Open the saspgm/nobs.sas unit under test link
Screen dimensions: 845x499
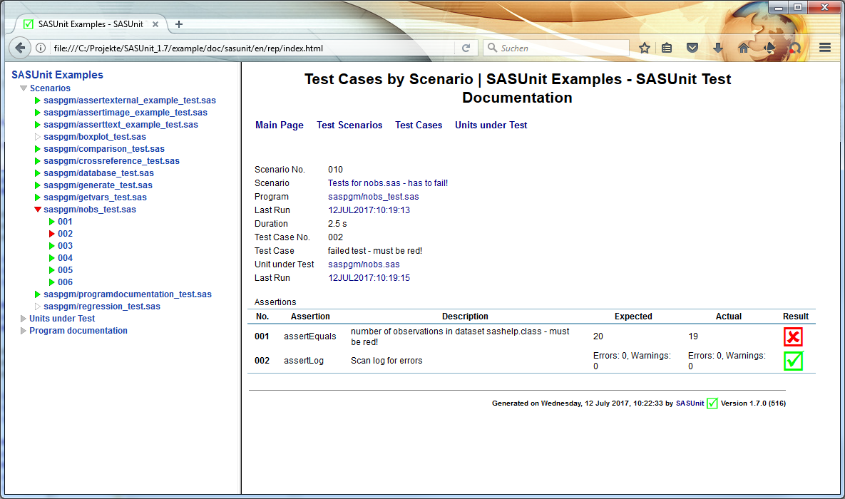coord(364,264)
